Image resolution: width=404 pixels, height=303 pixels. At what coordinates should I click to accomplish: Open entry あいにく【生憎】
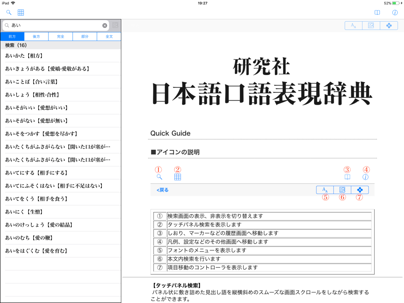point(61,212)
